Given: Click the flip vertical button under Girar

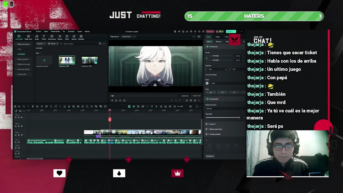Looking at the screenshot, I should pos(222,92).
